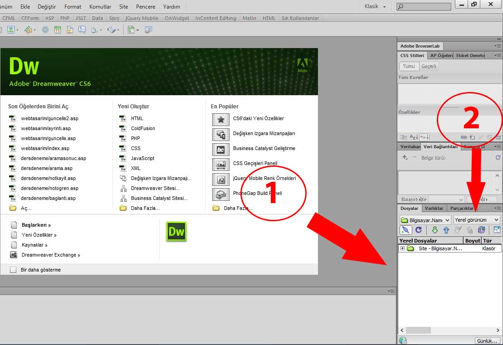Synchronize files with the remote server
Image resolution: width=503 pixels, height=345 pixels.
pos(481,229)
